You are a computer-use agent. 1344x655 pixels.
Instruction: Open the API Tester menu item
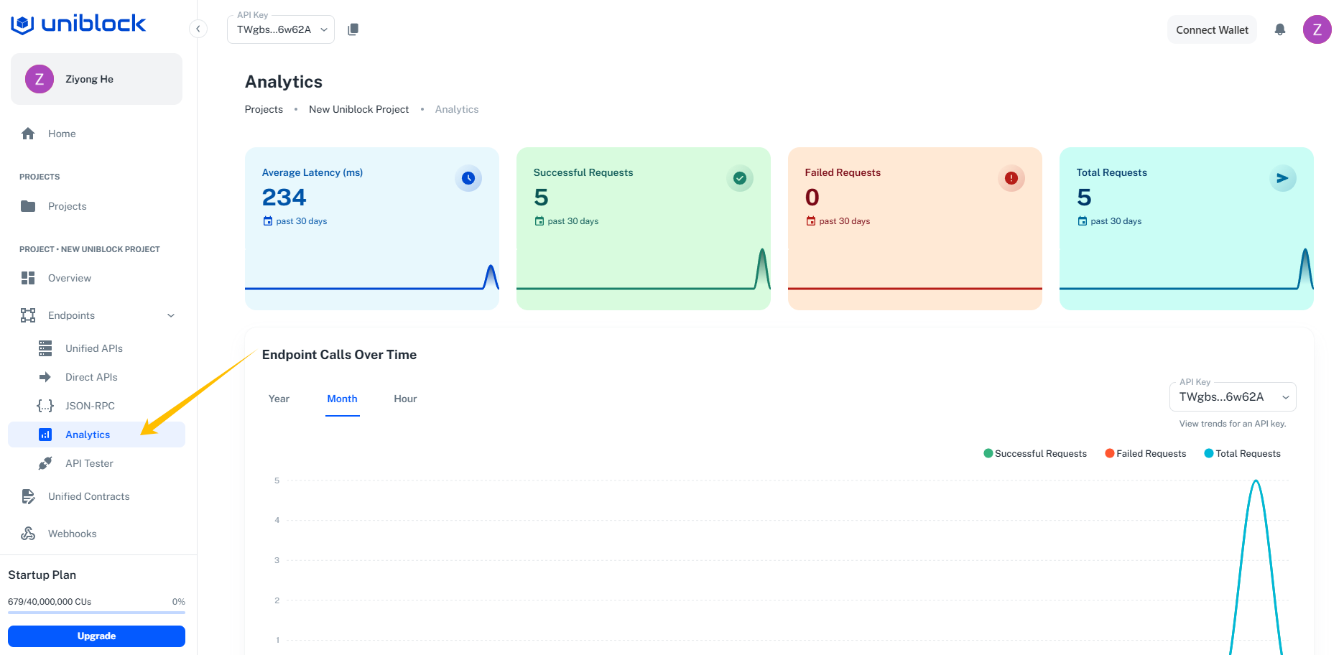[96, 463]
